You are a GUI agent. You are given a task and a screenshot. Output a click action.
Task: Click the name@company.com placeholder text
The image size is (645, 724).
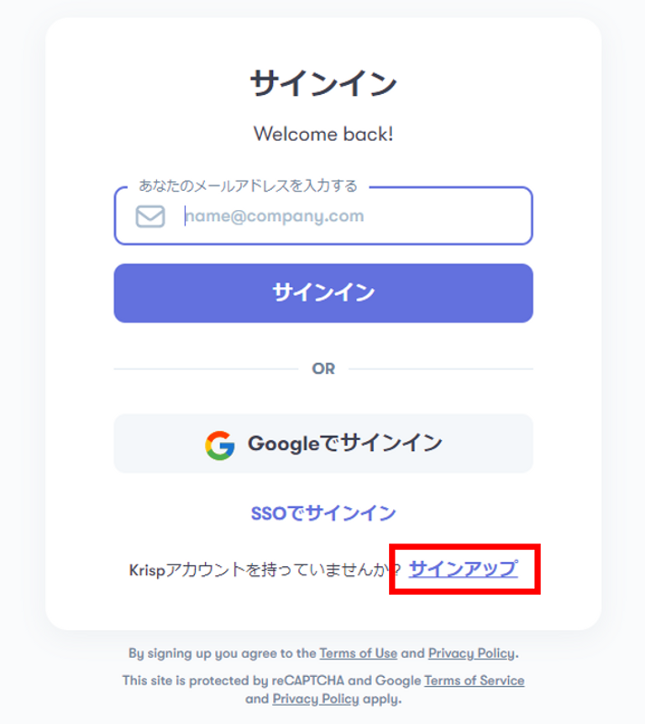[x=275, y=216]
